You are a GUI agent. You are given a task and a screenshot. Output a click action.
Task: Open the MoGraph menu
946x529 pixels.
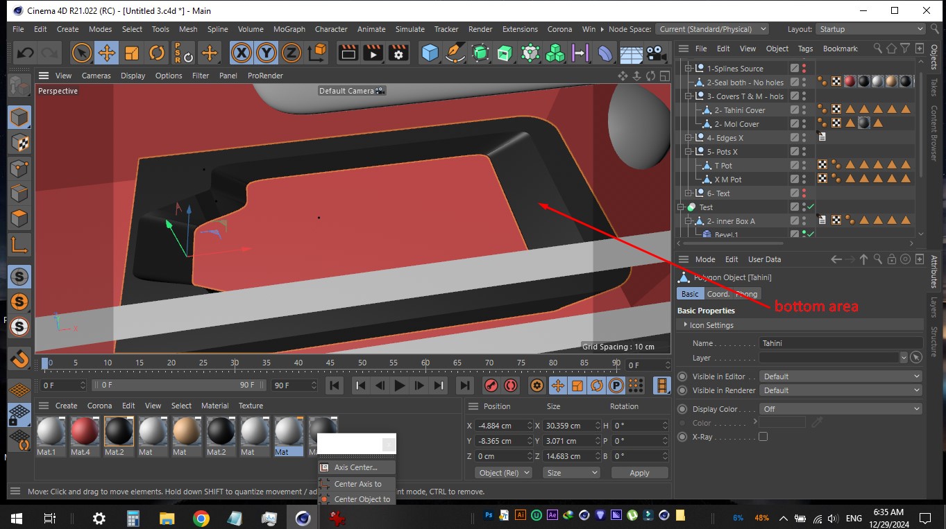click(x=289, y=29)
